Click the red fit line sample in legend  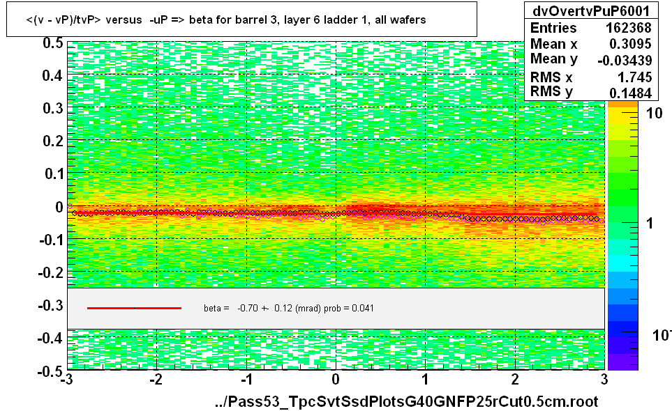[134, 308]
